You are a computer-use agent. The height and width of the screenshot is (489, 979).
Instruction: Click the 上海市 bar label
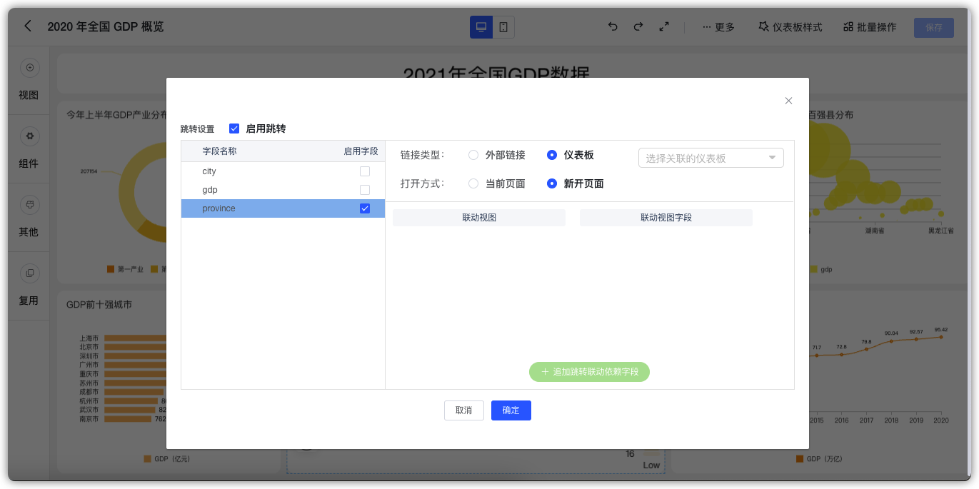click(x=89, y=338)
